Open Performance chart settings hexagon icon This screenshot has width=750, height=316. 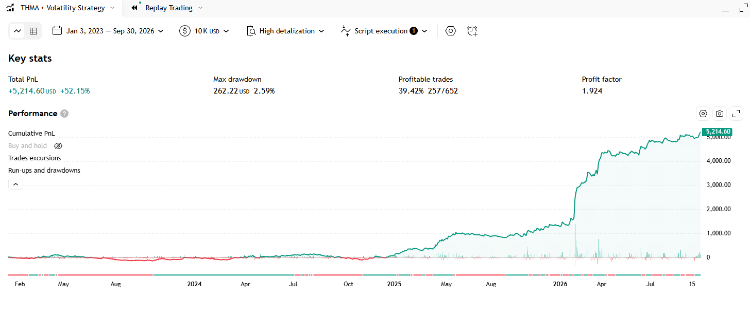click(x=703, y=114)
